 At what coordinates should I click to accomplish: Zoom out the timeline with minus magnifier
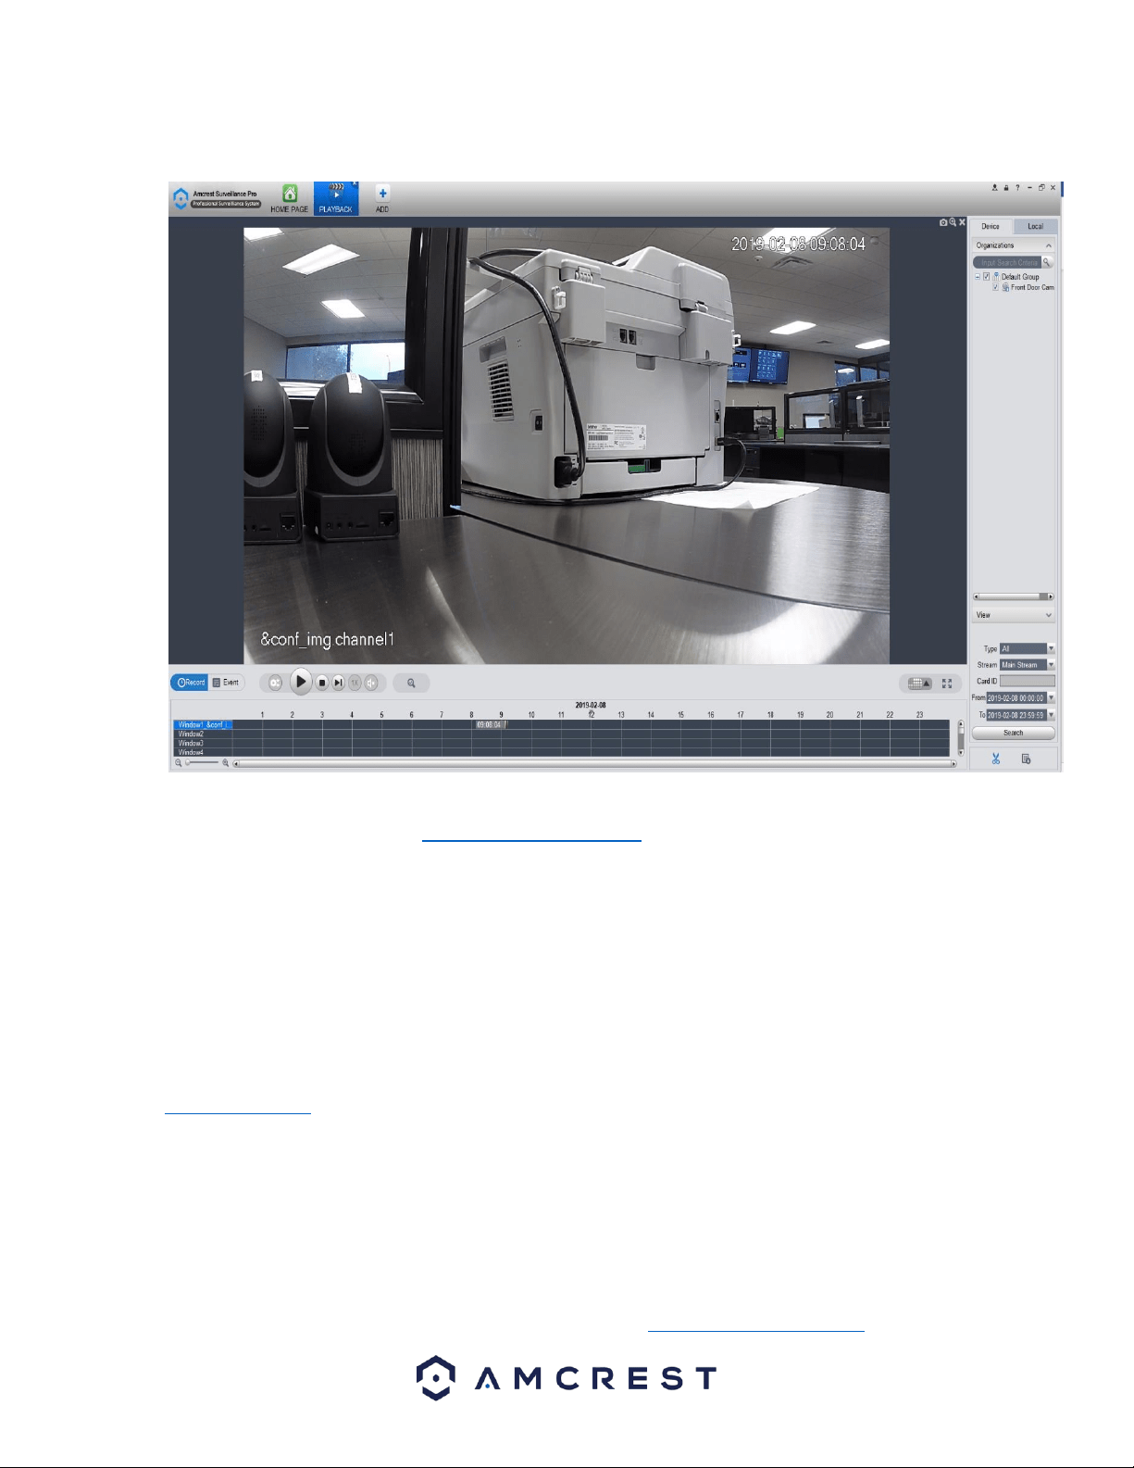tap(179, 763)
